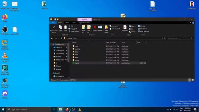The width and height of the screenshot is (199, 112).
Task: Click Copy path in the ribbon
Action: (x=73, y=29)
